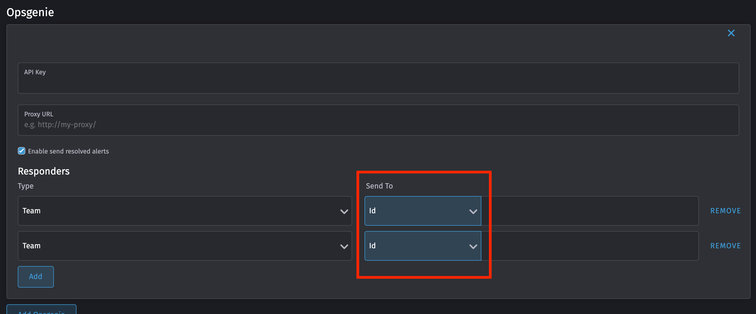Click the chevron on the first Id dropdown
The height and width of the screenshot is (314, 756).
click(x=473, y=211)
